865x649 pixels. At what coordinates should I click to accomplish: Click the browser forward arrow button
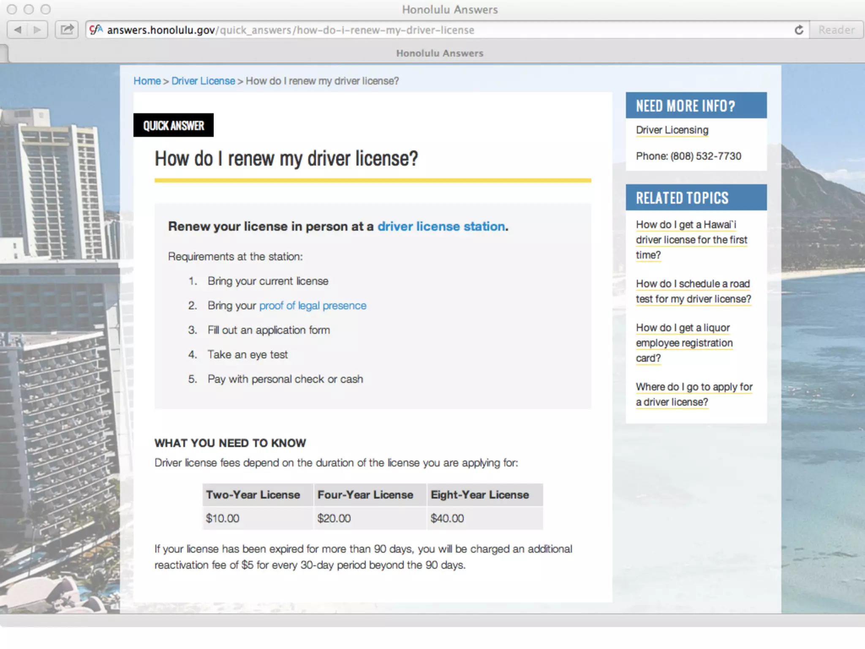pyautogui.click(x=37, y=30)
